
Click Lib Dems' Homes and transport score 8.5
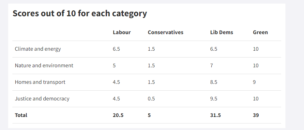(214, 82)
